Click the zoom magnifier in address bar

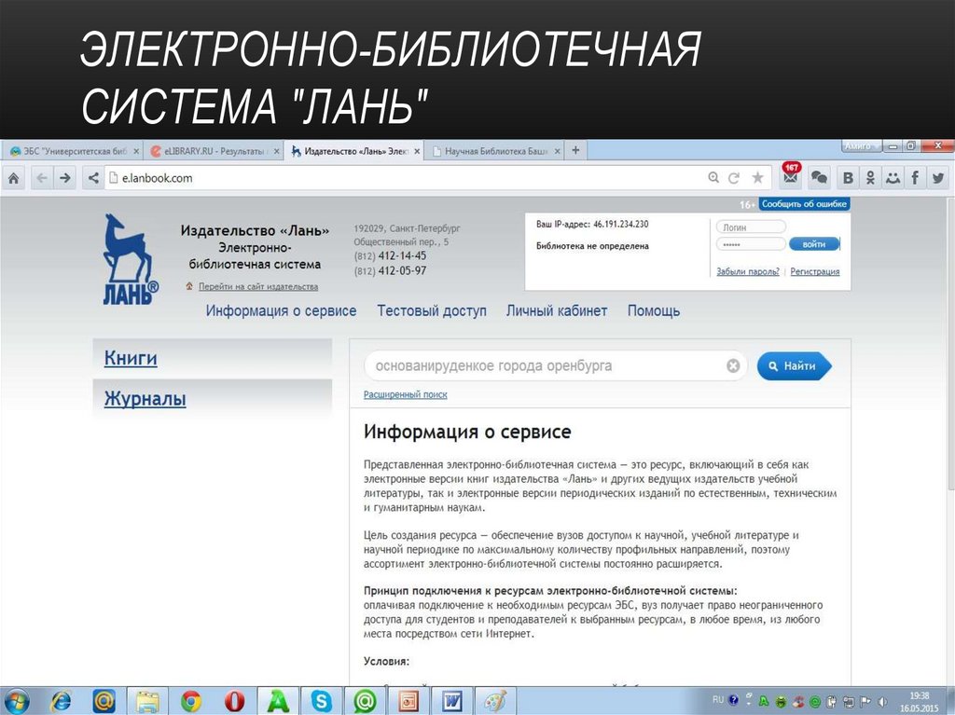pyautogui.click(x=713, y=177)
